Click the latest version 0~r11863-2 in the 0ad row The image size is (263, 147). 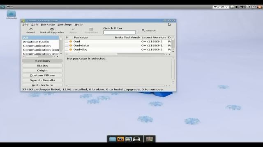click(152, 42)
